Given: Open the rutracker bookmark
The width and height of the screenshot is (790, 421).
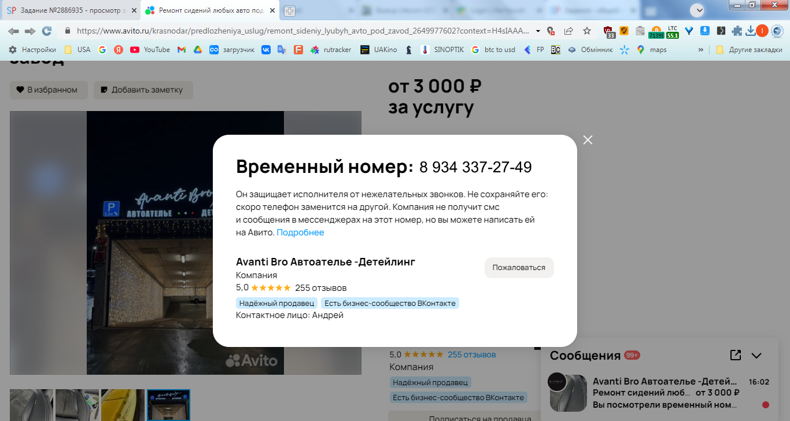Looking at the screenshot, I should coord(331,50).
